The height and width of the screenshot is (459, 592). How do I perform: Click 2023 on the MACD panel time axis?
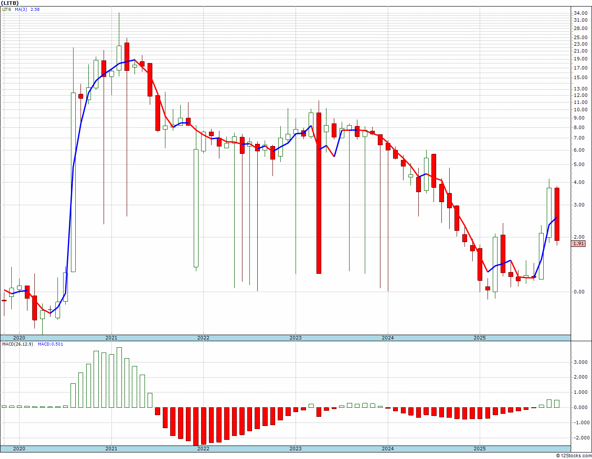pos(296,449)
